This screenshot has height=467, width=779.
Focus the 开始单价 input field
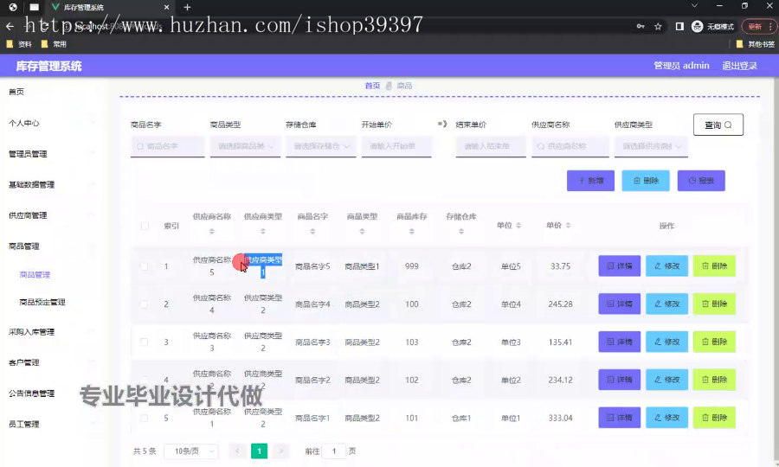[x=396, y=146]
